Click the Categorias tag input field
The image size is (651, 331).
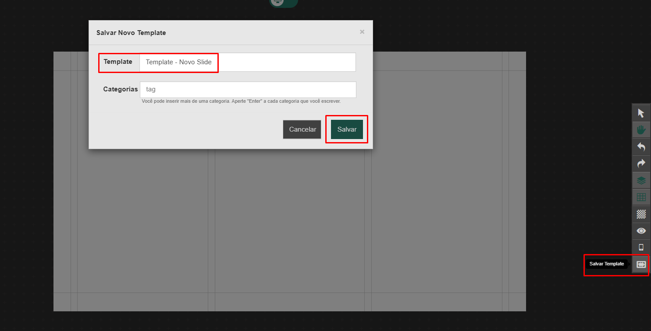(248, 90)
